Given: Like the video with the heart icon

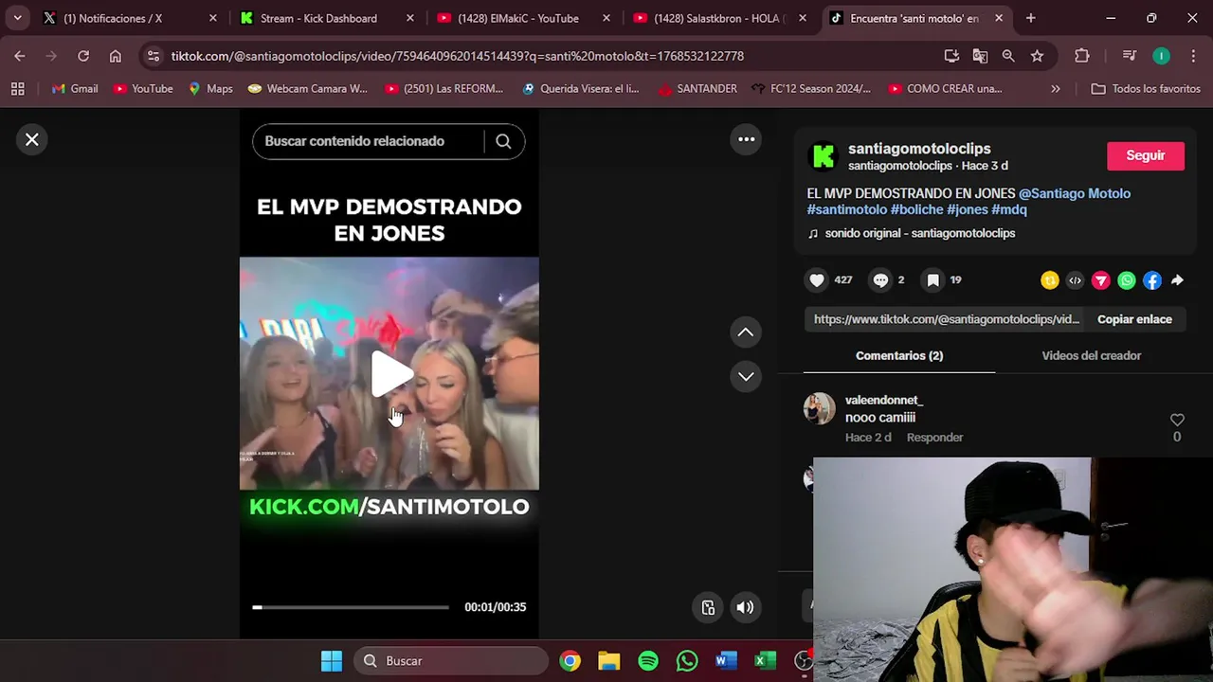Looking at the screenshot, I should [817, 280].
